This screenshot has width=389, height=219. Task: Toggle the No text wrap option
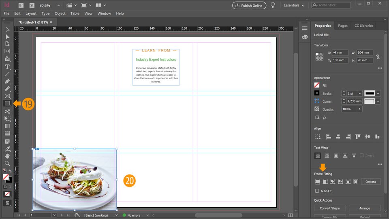click(x=318, y=156)
